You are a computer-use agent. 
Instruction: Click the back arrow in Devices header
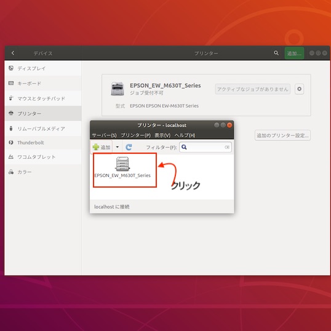coord(13,53)
